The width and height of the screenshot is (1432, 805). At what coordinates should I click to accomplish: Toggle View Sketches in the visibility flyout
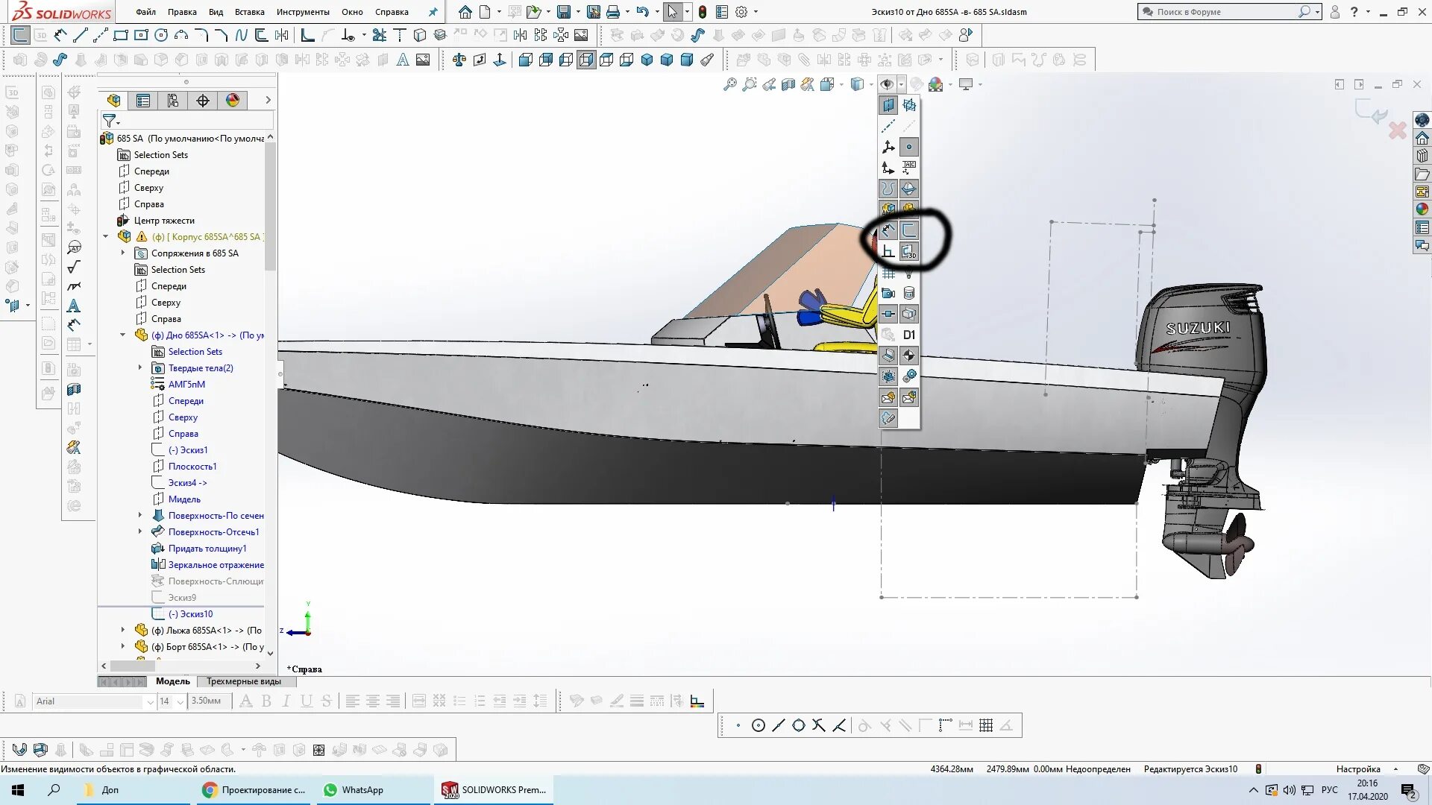[x=908, y=230]
